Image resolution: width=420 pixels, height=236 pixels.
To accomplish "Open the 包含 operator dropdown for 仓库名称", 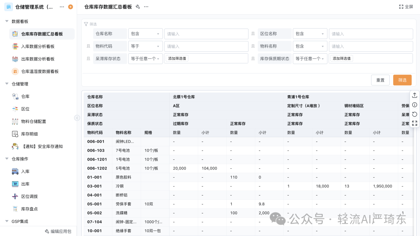I will click(145, 33).
